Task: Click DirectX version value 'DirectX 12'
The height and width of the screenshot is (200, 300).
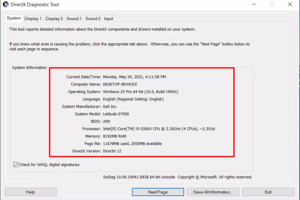Action: click(x=112, y=151)
